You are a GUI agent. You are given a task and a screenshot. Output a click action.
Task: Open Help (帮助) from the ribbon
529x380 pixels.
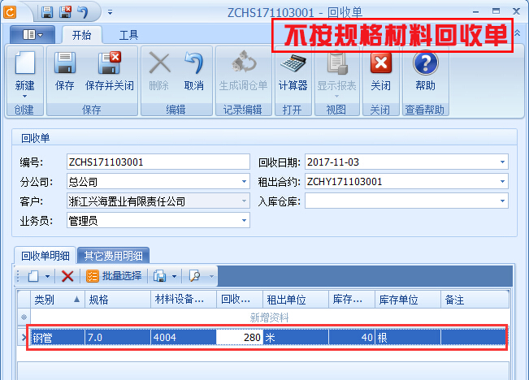(x=425, y=65)
